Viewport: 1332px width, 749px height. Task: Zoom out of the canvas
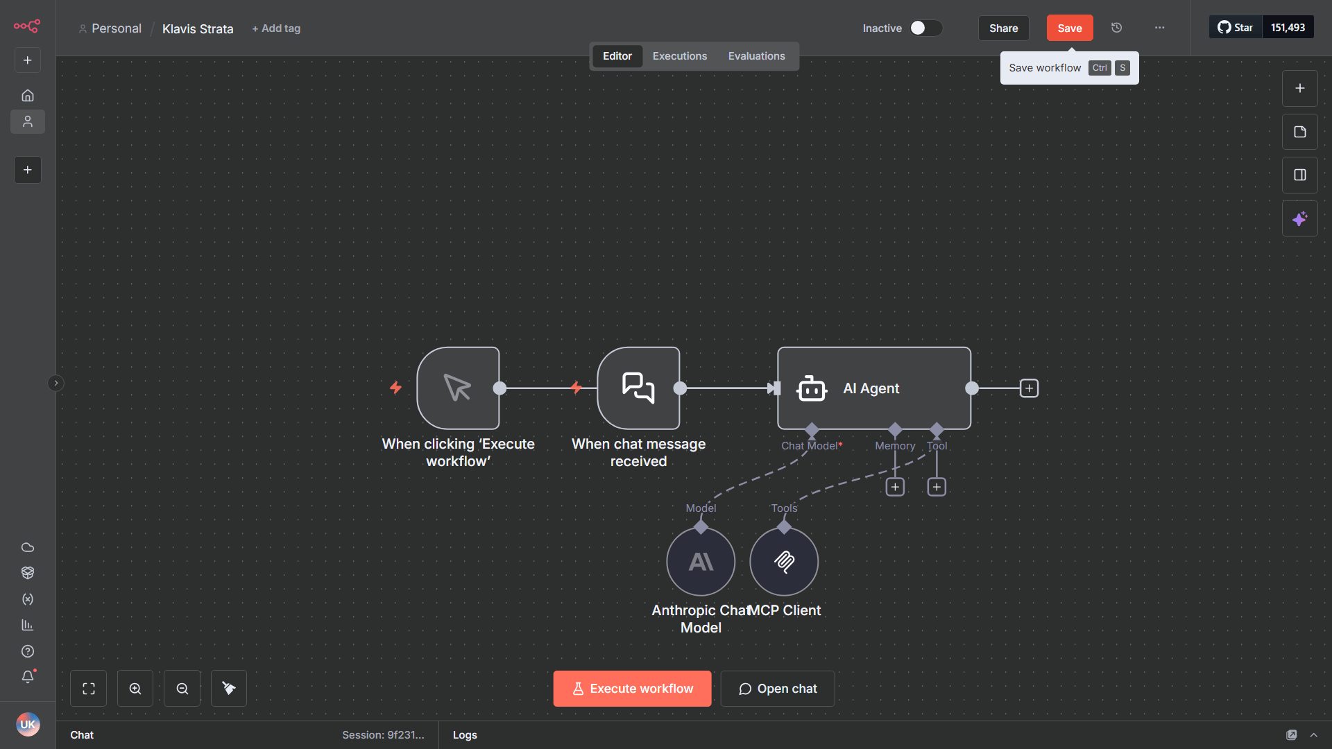click(x=182, y=688)
